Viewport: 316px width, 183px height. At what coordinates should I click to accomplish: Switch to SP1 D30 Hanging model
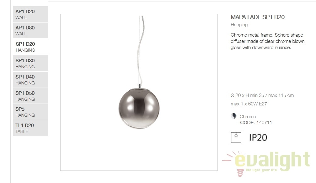[x=30, y=63]
